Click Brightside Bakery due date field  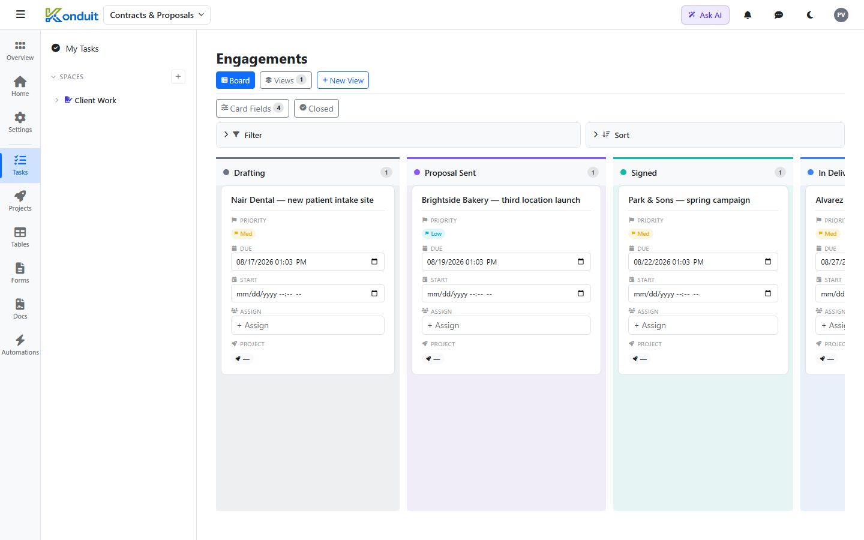(506, 262)
